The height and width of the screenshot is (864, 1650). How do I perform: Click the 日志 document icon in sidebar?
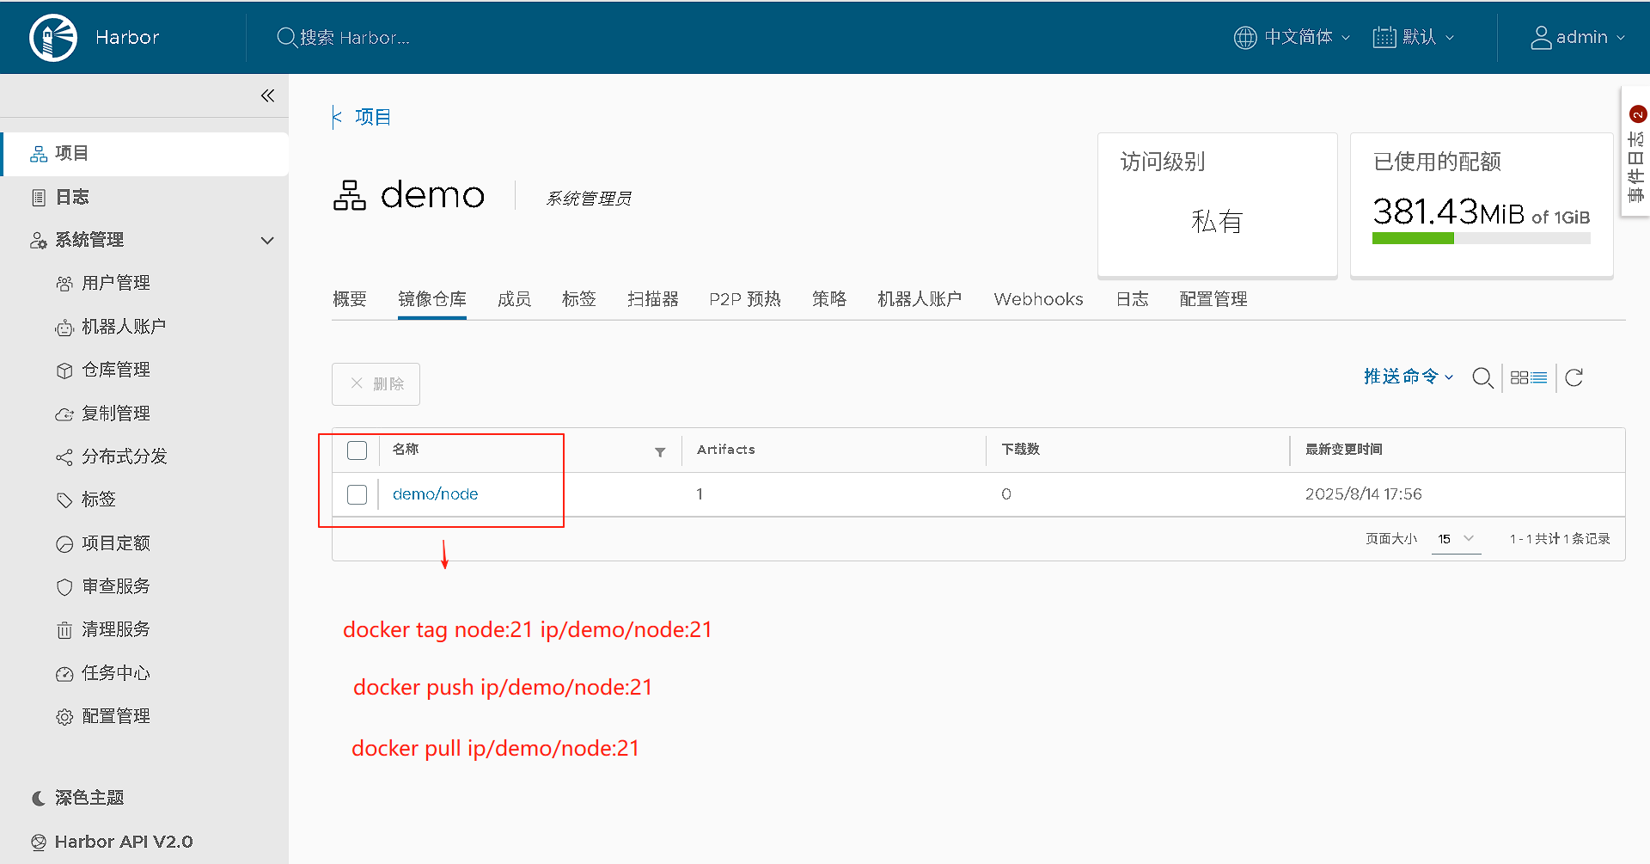pyautogui.click(x=39, y=198)
